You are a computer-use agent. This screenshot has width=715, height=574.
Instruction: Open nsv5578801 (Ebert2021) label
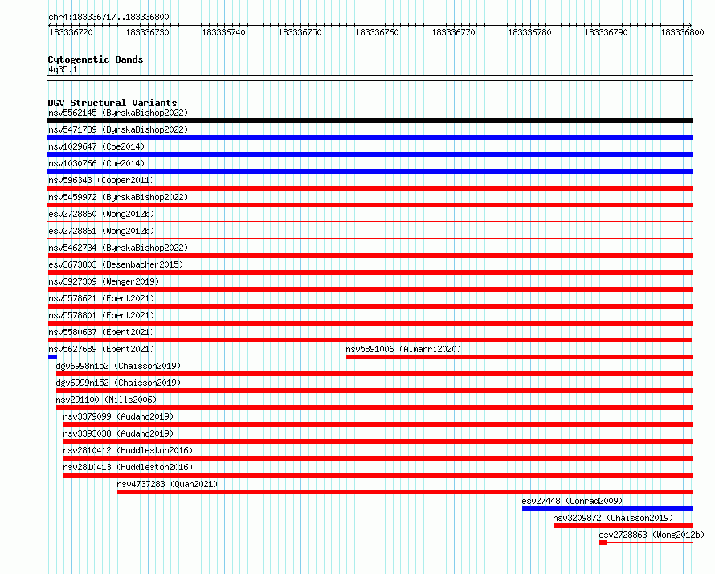[101, 315]
